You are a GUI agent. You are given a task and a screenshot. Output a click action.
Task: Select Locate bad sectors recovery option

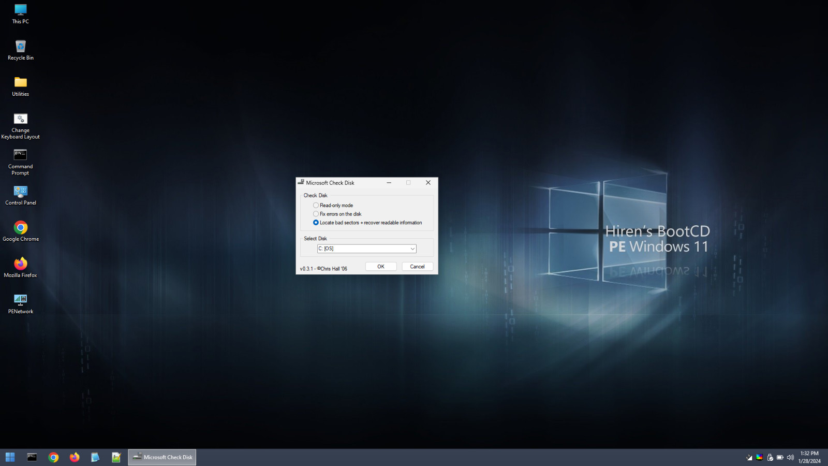316,222
